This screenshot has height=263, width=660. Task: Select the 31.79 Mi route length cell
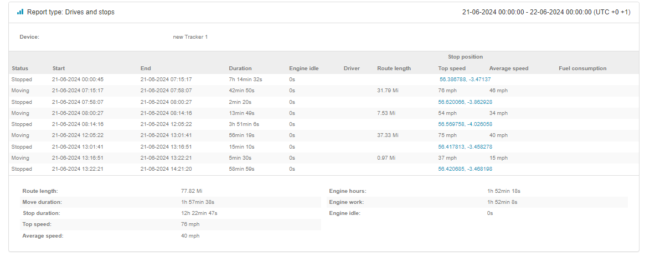[388, 91]
